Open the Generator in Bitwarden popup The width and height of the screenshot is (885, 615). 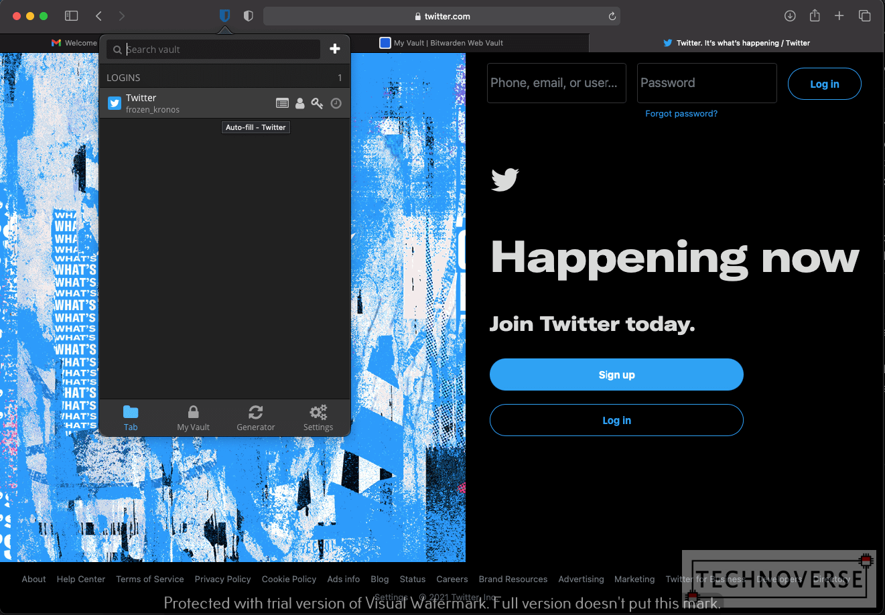pos(256,418)
